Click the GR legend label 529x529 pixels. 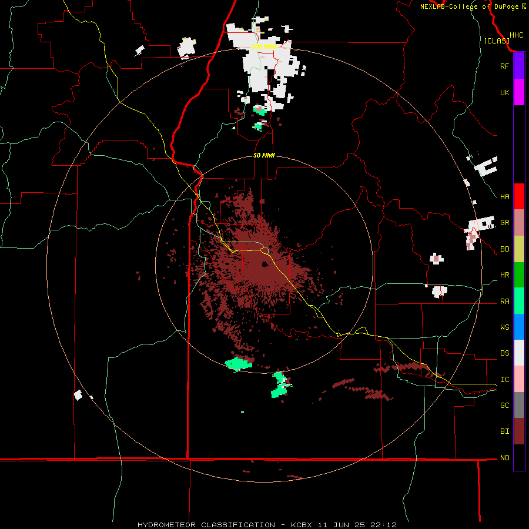504,223
